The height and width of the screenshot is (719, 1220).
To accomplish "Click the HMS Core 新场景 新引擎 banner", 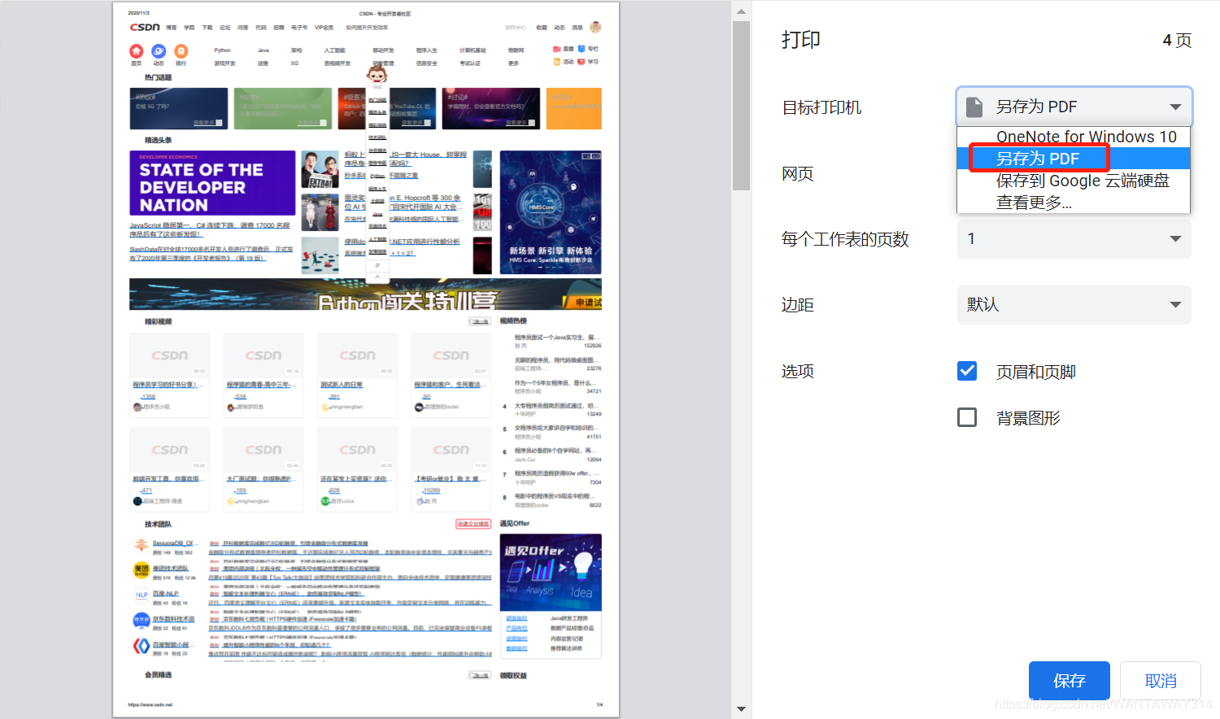I will (551, 212).
